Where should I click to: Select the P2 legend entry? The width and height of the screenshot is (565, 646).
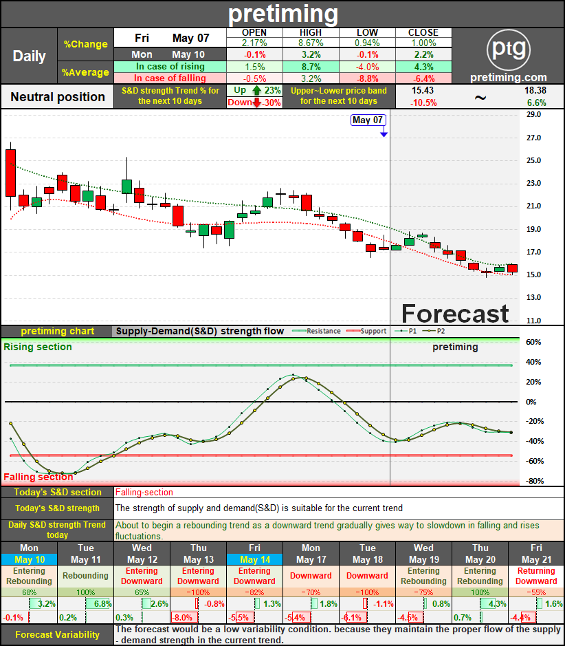(x=434, y=331)
